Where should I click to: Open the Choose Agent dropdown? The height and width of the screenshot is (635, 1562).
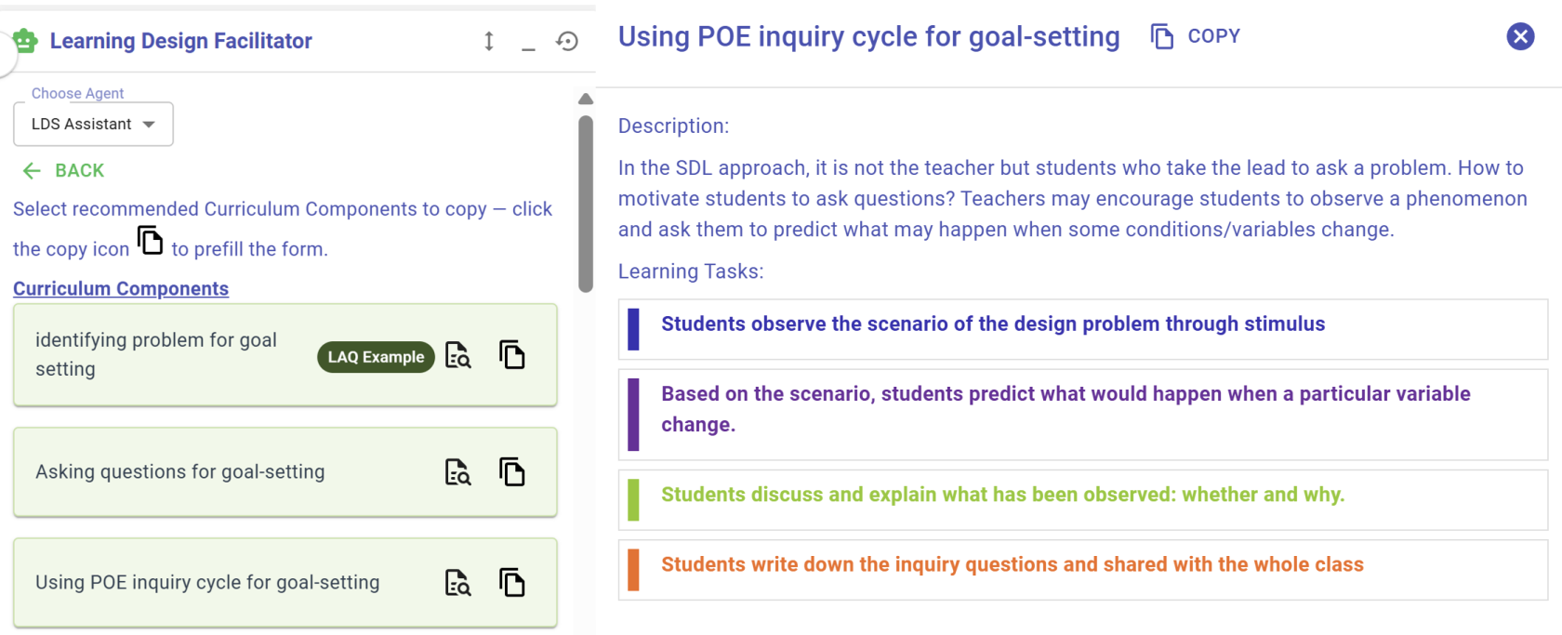pos(93,124)
